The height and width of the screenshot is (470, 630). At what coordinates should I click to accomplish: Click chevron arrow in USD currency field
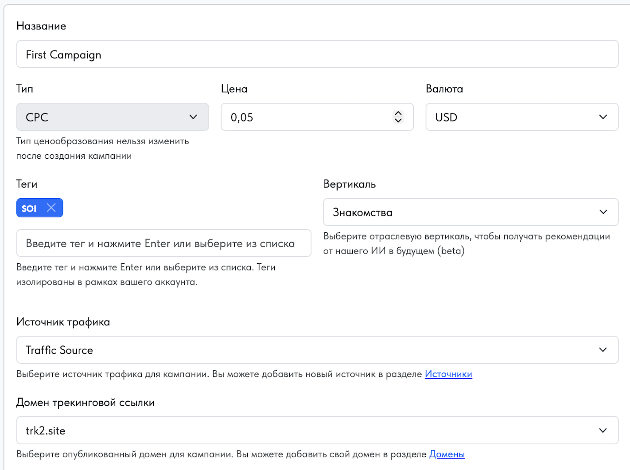pyautogui.click(x=603, y=117)
